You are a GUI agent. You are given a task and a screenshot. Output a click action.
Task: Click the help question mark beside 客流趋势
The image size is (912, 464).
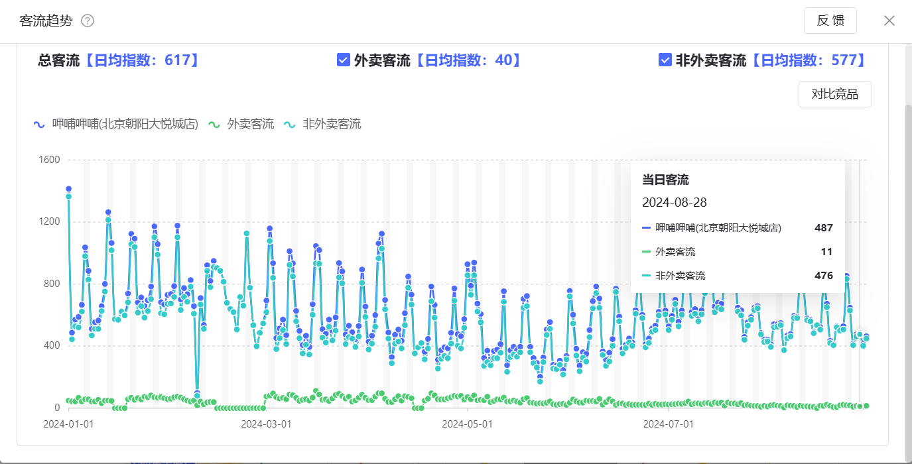pos(88,21)
